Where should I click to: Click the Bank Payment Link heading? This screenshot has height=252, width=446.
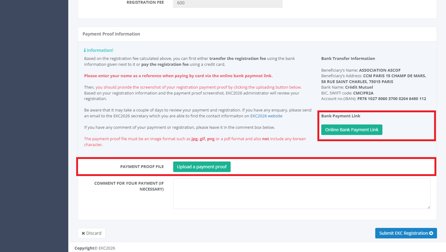coord(340,116)
